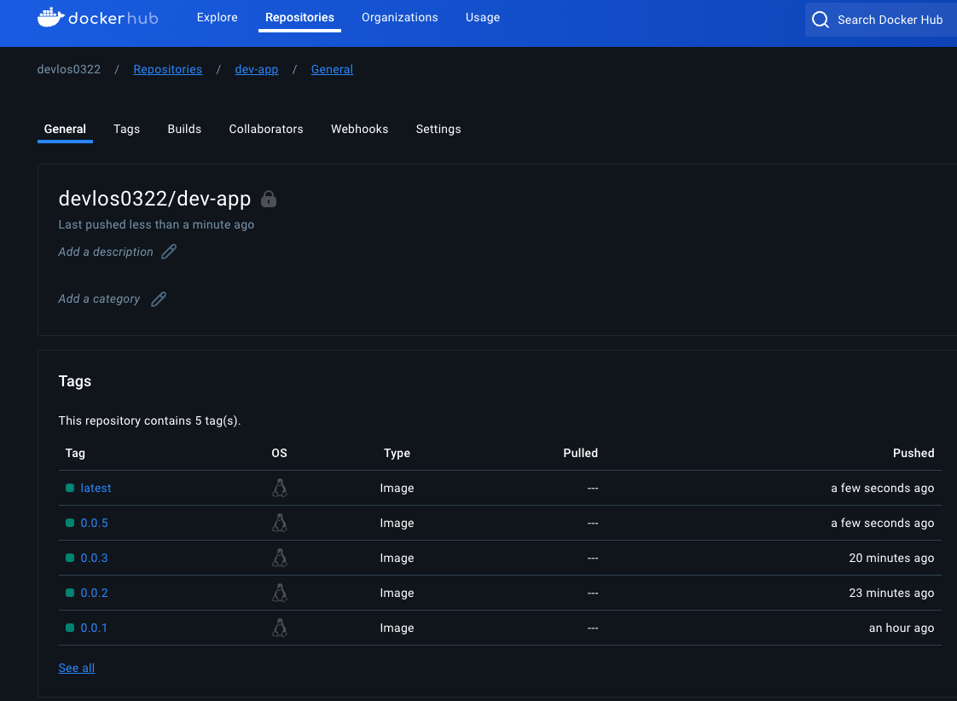
Task: Click the Linux penguin icon in 0.0.5 row
Action: tap(280, 523)
